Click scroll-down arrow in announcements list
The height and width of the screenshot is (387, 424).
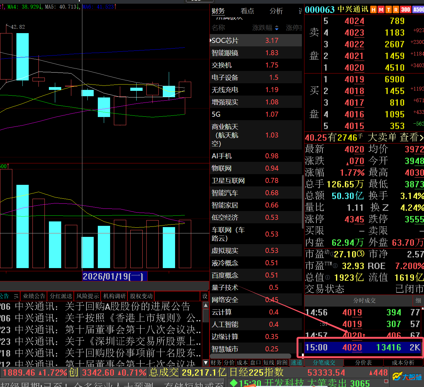click(206, 363)
